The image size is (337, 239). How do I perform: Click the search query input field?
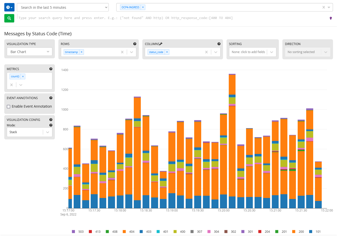tap(125, 18)
